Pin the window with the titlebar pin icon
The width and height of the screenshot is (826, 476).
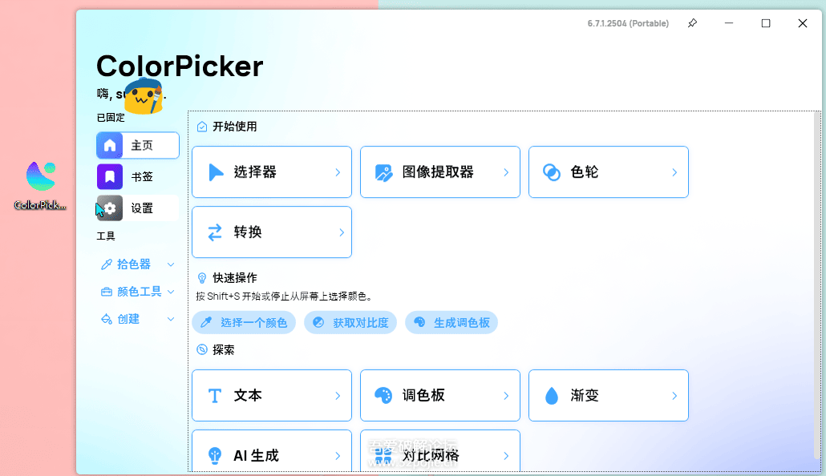(x=692, y=23)
